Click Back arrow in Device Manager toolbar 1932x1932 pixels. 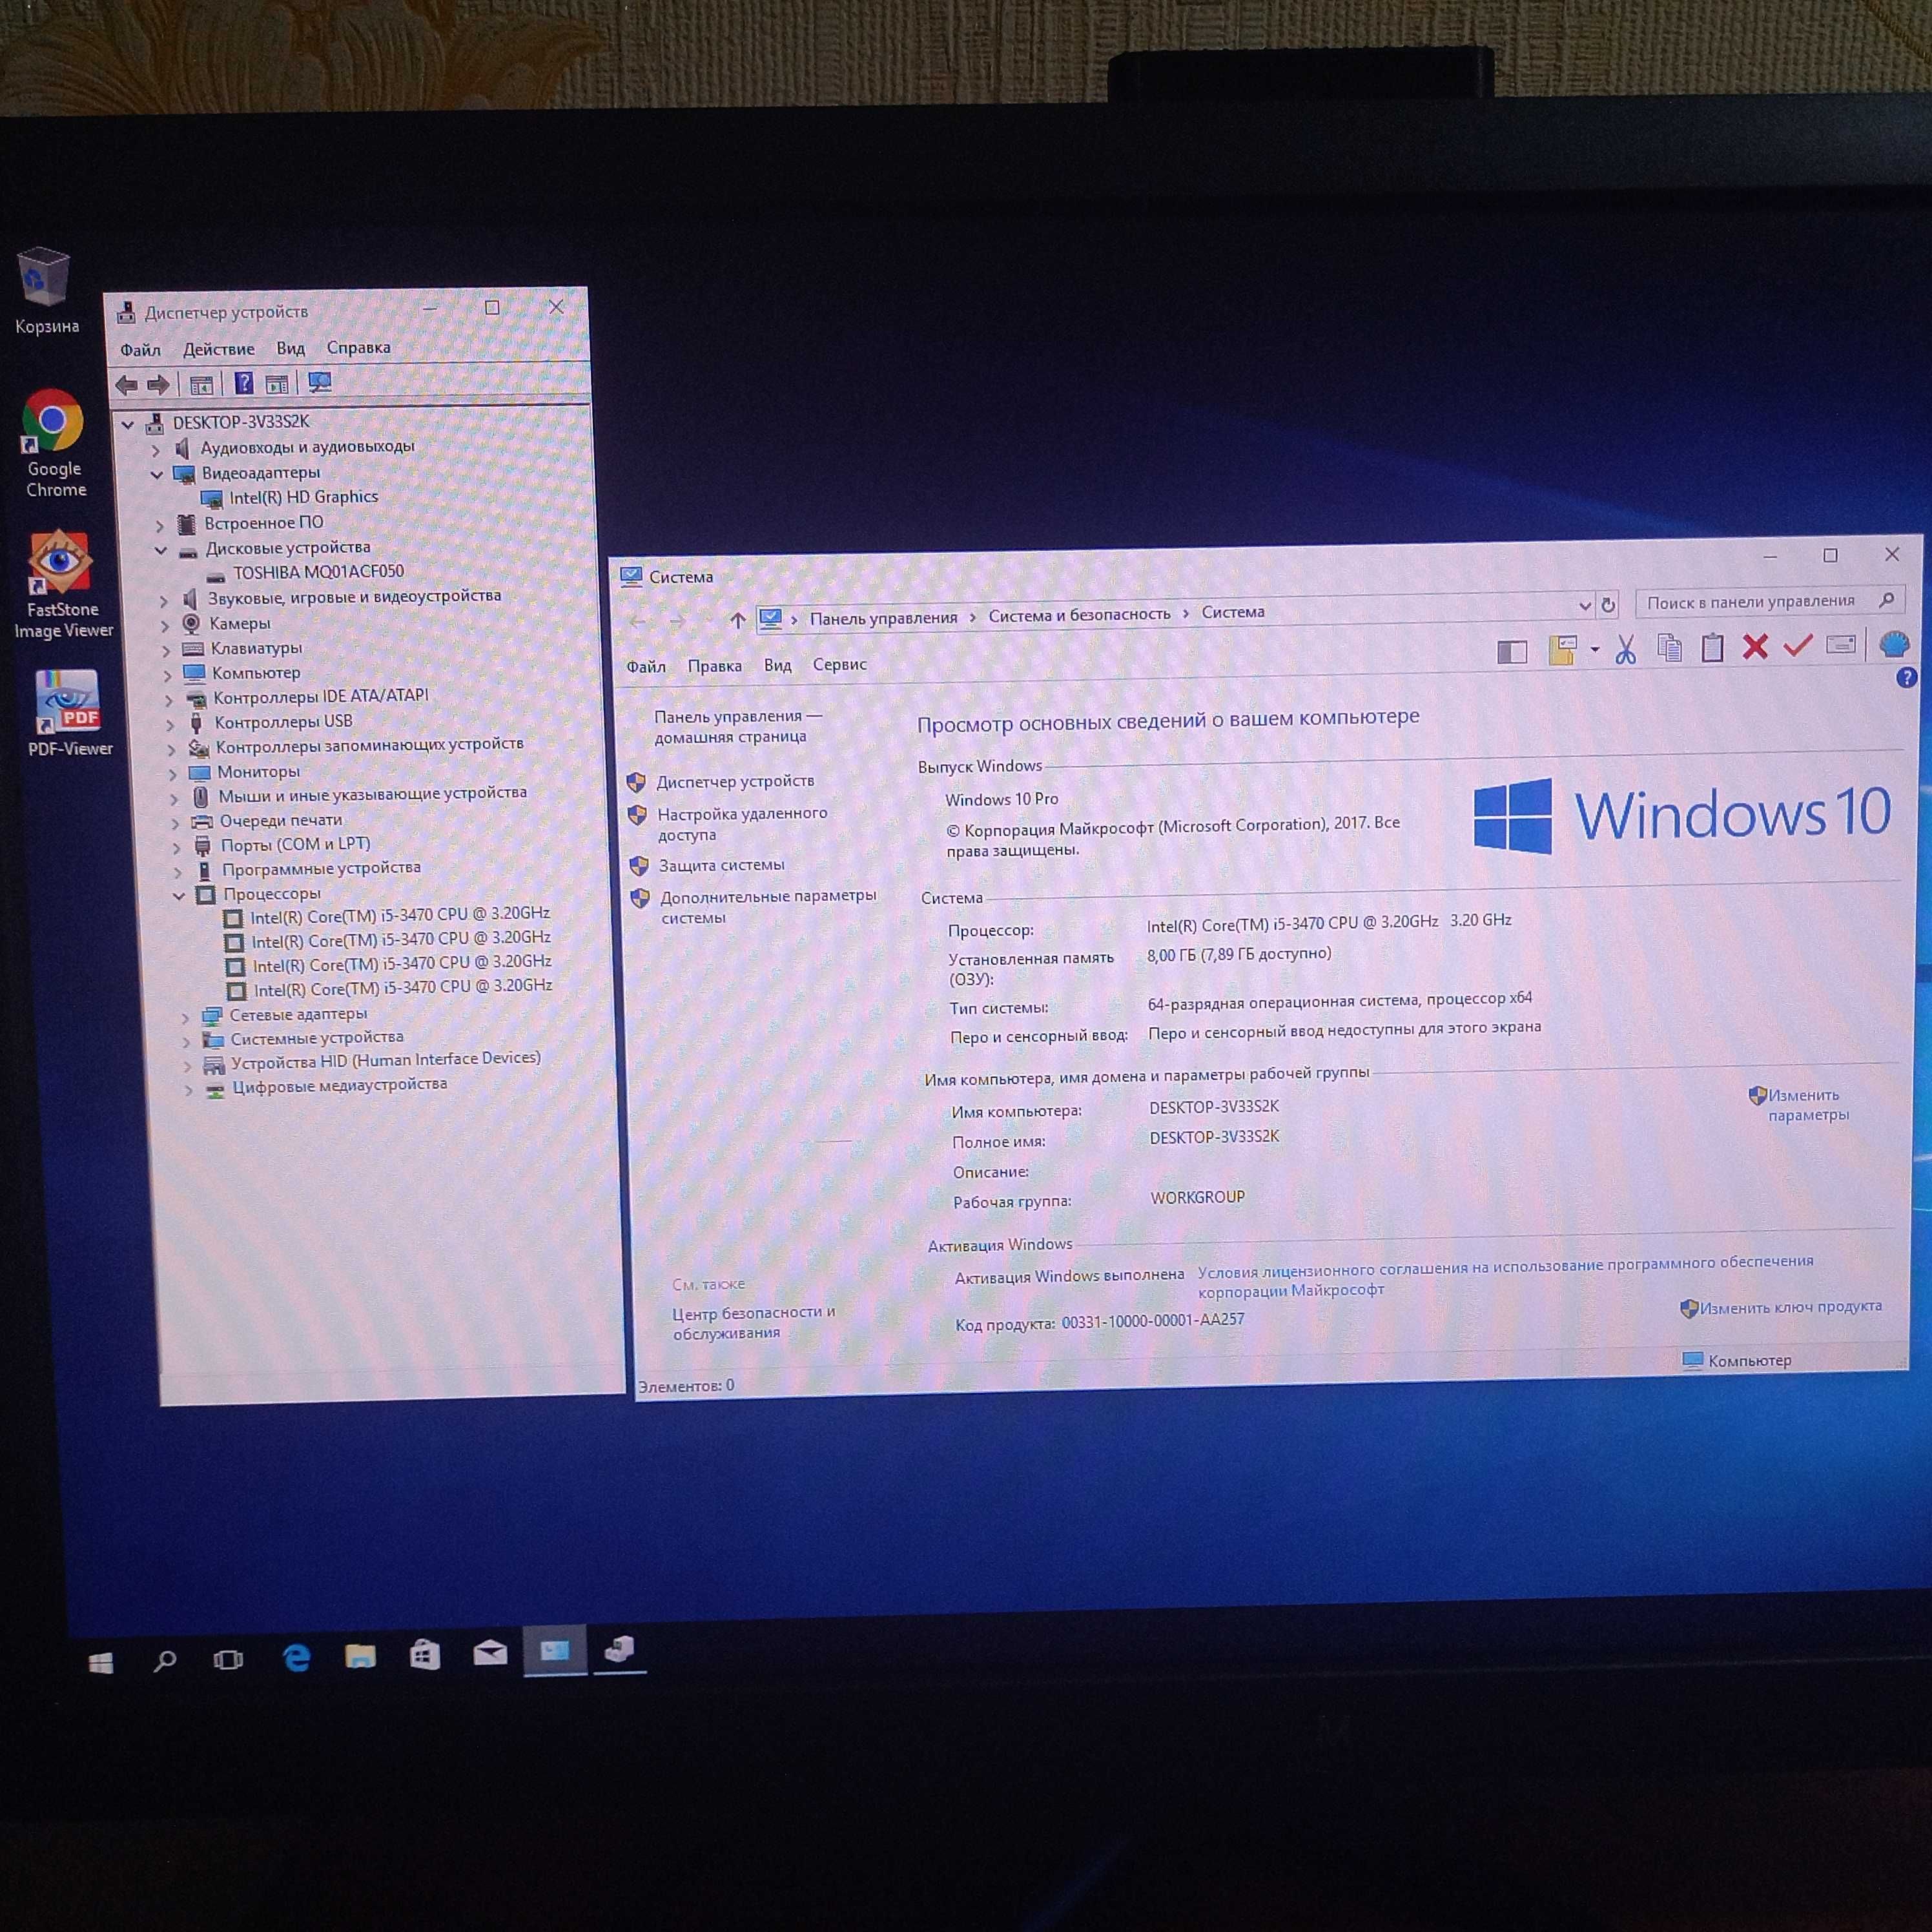[127, 385]
